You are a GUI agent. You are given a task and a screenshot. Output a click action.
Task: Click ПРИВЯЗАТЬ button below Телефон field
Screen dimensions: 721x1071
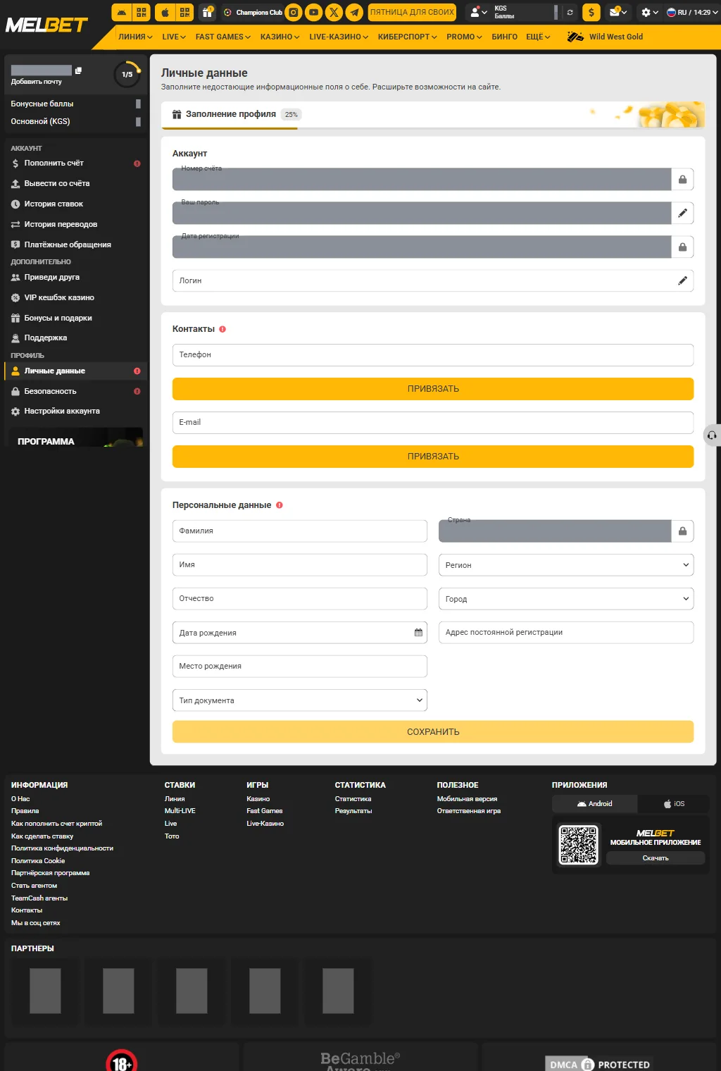(433, 389)
